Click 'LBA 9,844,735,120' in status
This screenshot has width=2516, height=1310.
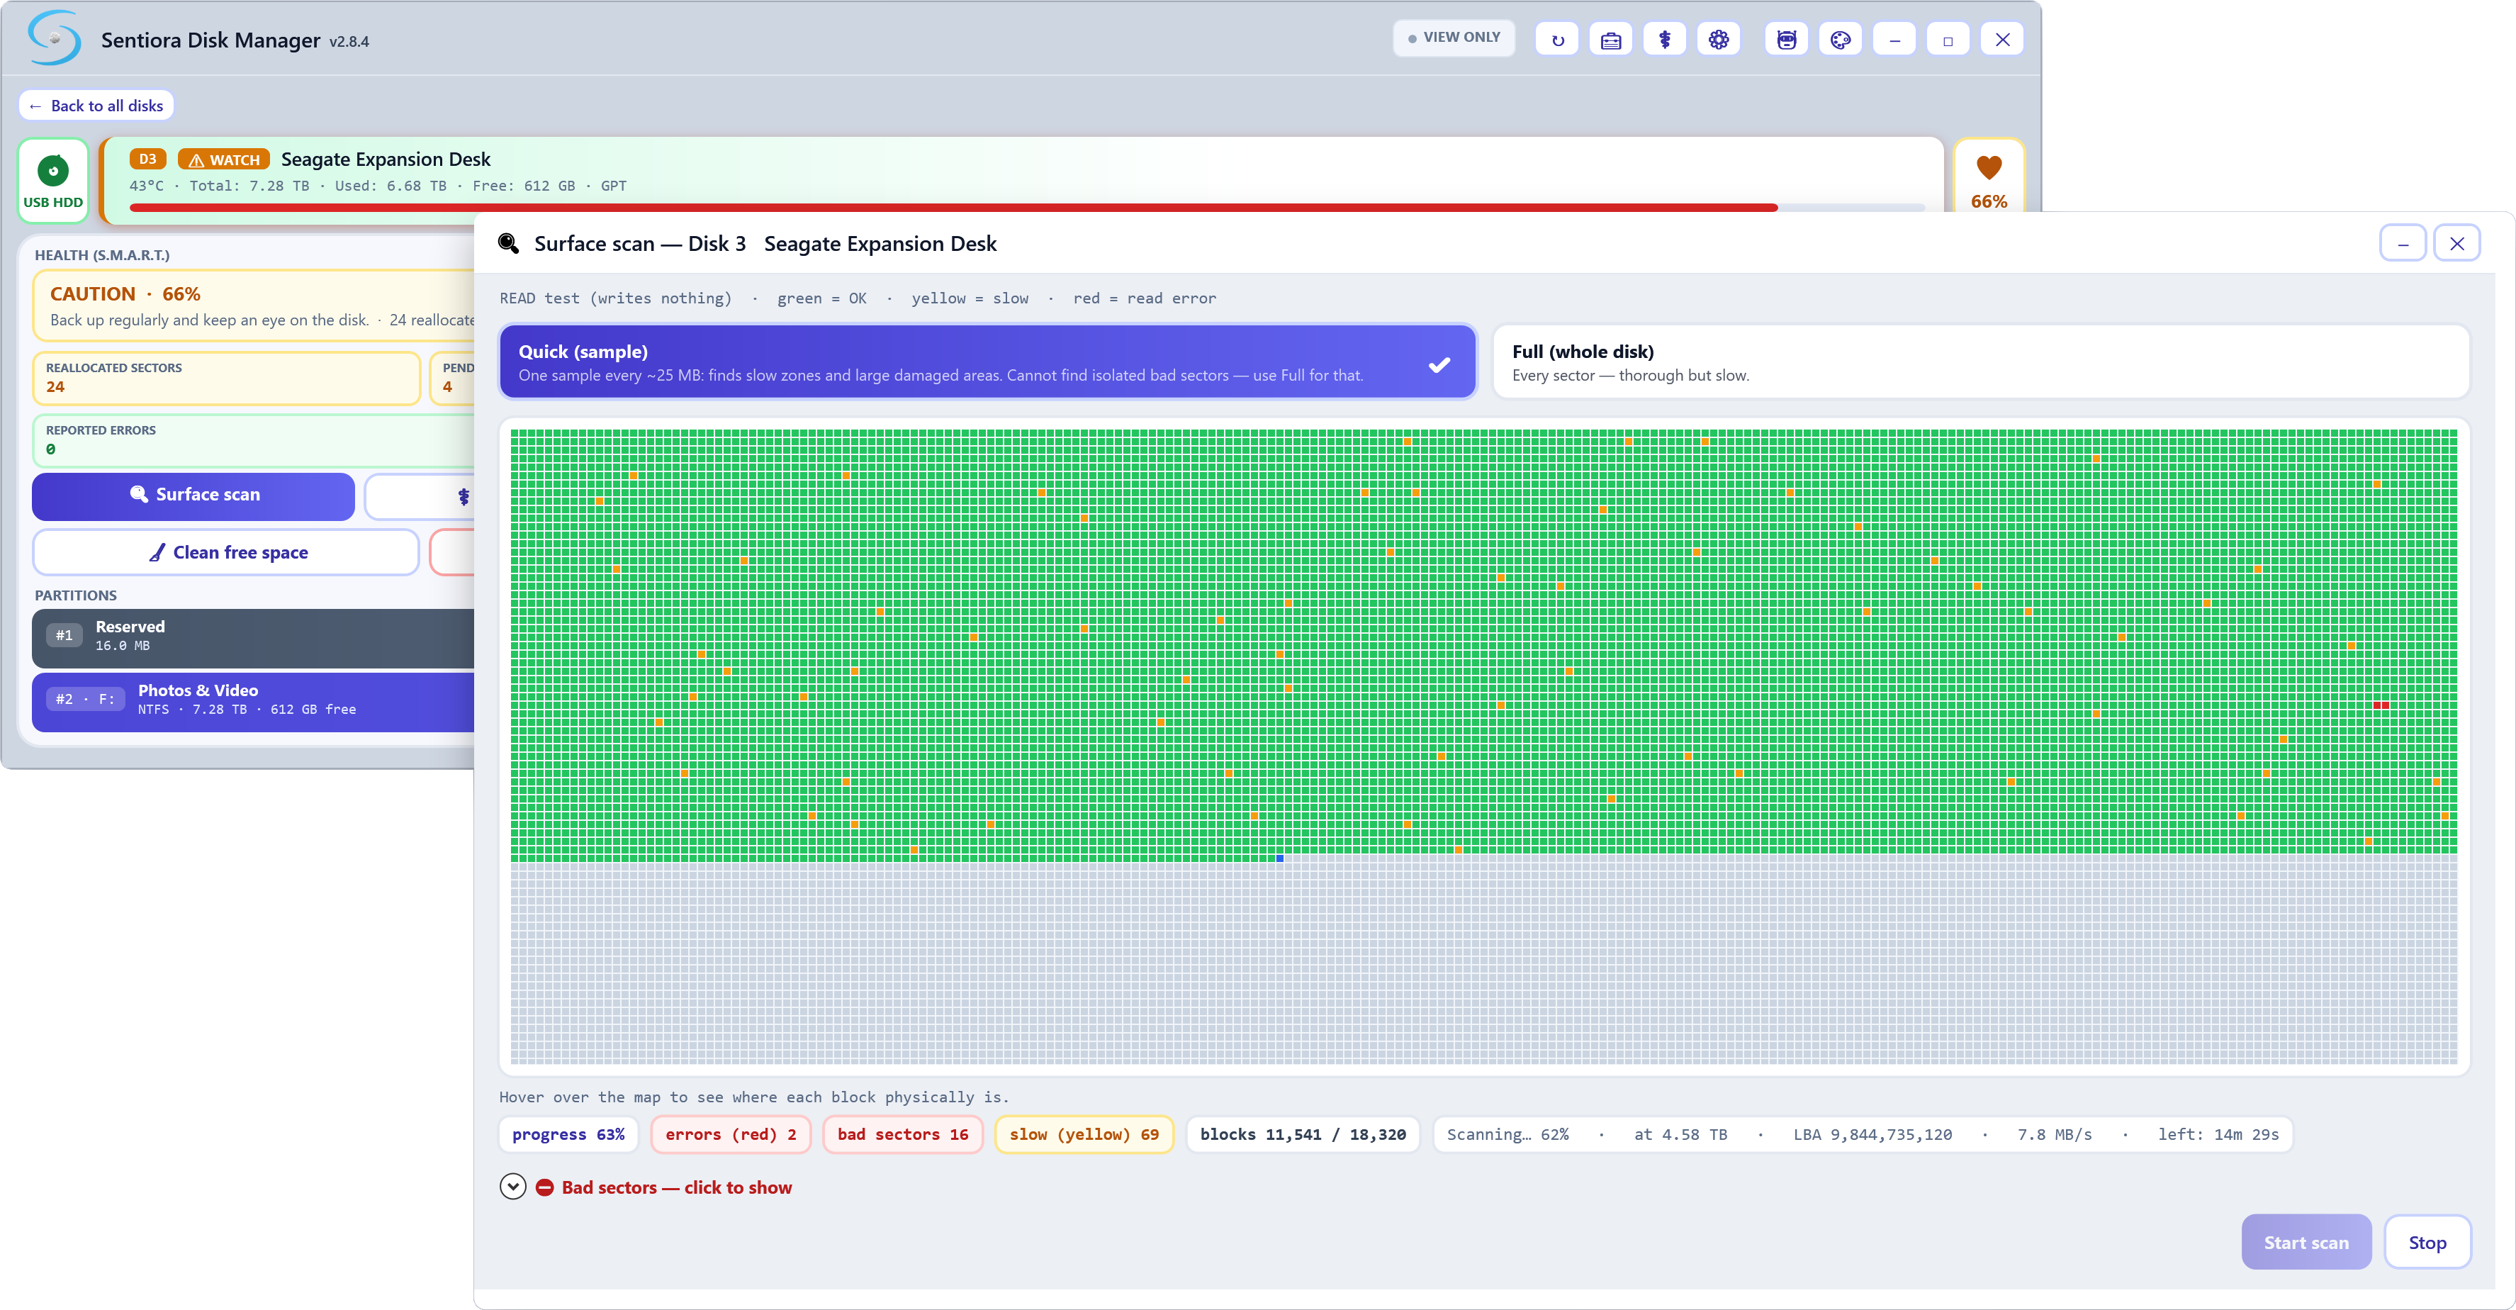[1872, 1134]
